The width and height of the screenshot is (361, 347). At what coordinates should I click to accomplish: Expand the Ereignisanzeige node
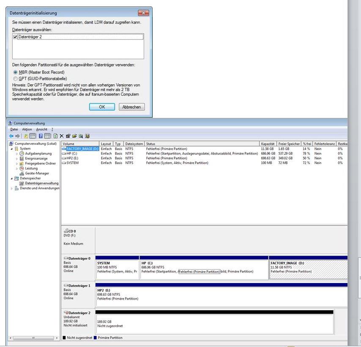pos(17,159)
